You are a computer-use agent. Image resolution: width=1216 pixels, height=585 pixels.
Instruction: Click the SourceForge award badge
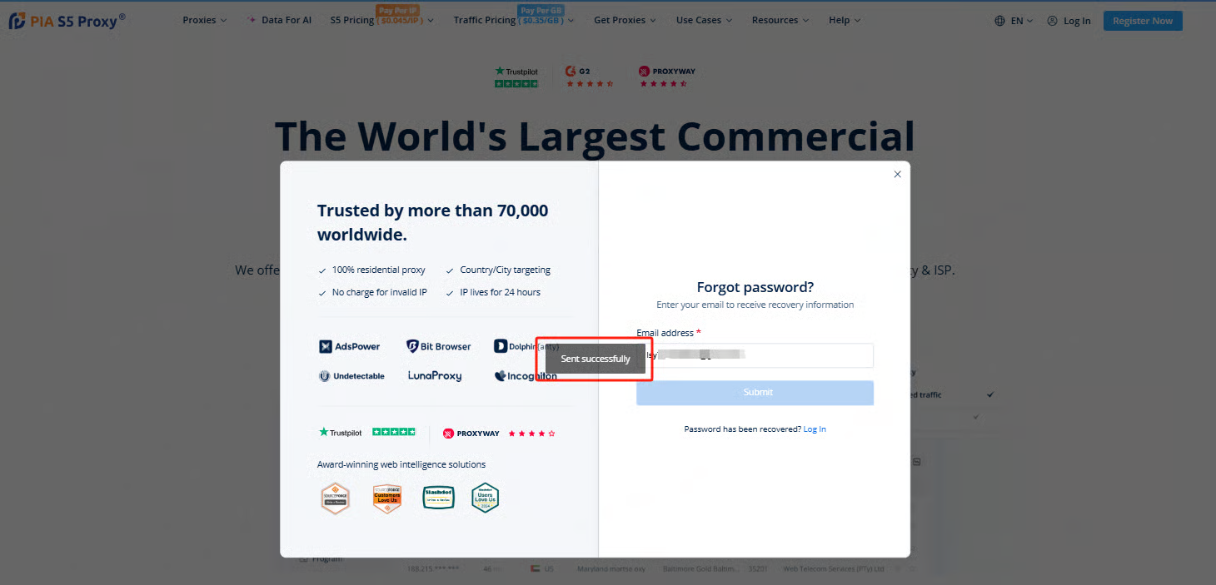335,498
